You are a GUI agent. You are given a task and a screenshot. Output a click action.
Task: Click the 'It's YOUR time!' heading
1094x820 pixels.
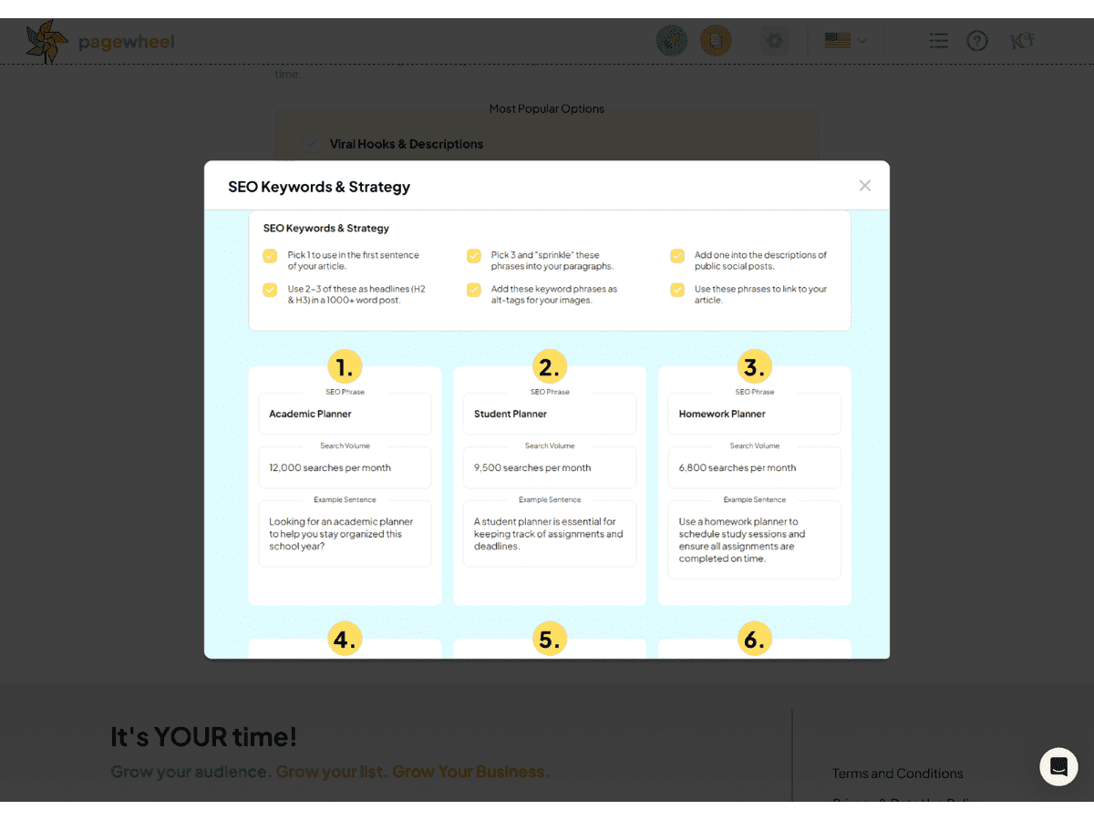pos(203,736)
